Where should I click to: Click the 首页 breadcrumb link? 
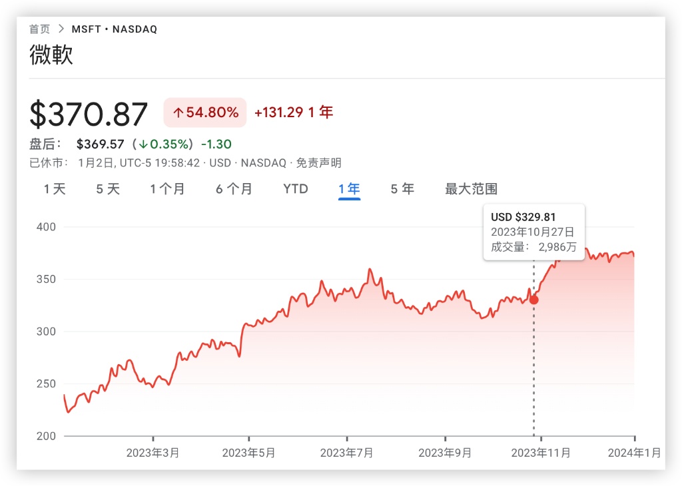tap(39, 29)
